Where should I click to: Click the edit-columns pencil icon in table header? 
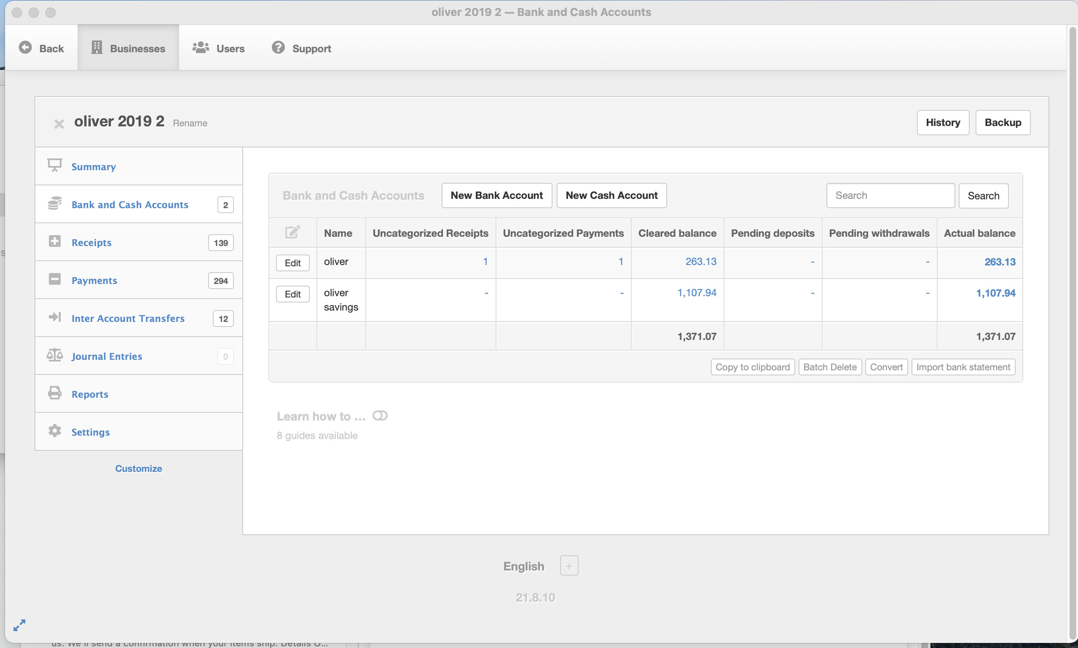tap(292, 232)
